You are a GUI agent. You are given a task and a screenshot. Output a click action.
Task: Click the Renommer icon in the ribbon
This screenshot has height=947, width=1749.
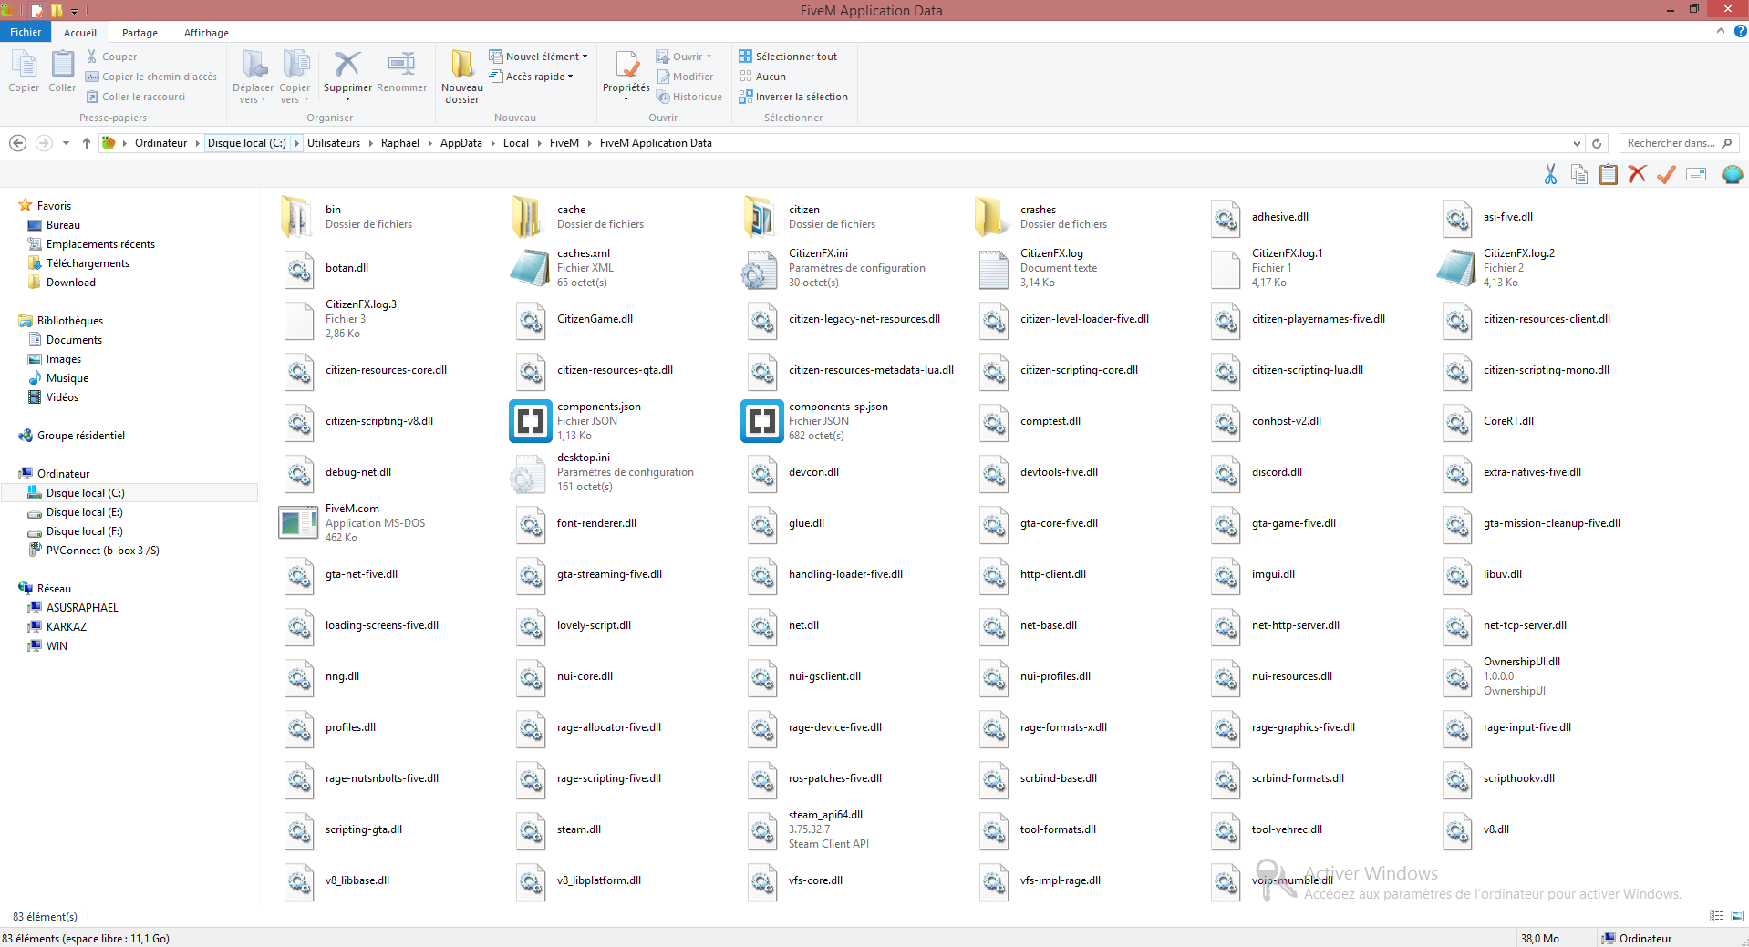[401, 66]
